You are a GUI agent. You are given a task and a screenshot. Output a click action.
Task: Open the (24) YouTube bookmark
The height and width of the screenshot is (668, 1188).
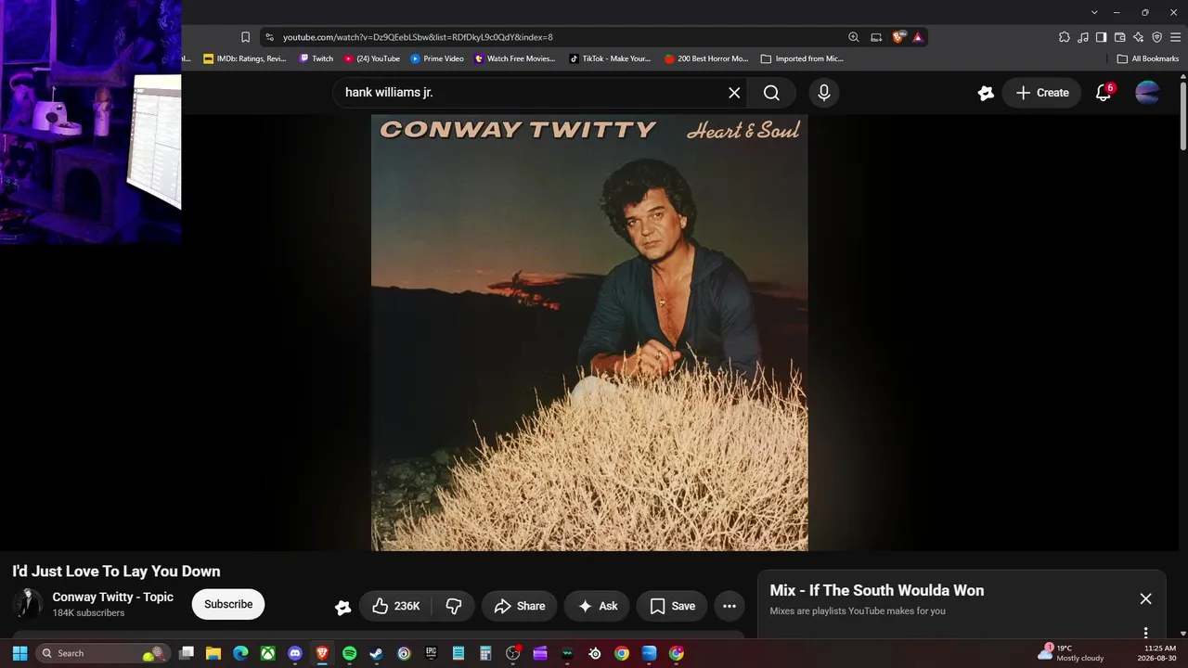point(372,58)
